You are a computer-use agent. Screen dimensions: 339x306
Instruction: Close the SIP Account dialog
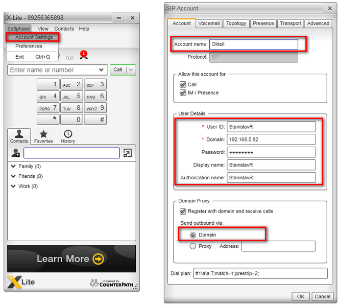(330, 8)
